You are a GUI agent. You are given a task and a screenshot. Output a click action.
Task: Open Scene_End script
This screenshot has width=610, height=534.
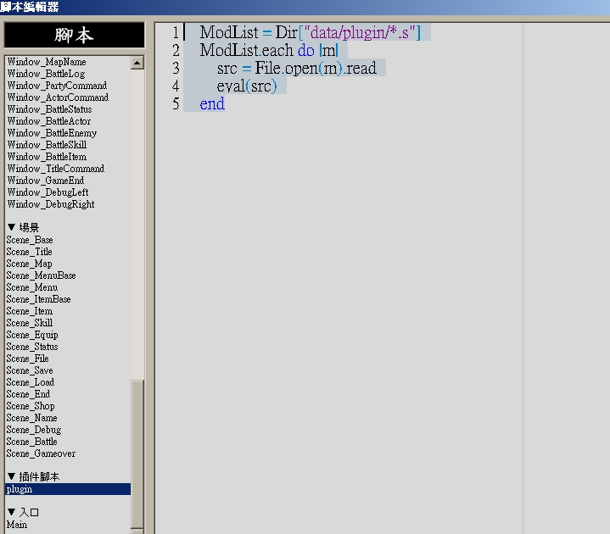28,394
